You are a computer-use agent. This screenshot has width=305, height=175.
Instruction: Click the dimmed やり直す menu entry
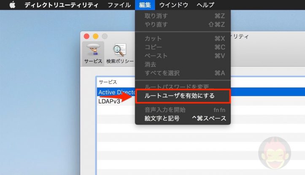point(183,24)
